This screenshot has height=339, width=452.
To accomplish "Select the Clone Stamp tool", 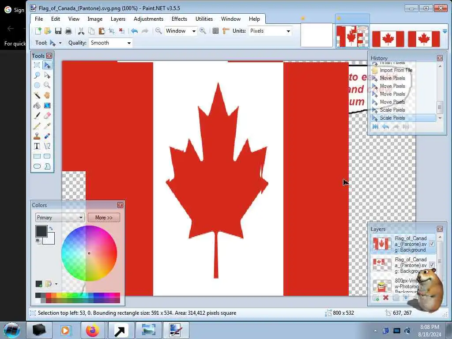I will coord(37,136).
